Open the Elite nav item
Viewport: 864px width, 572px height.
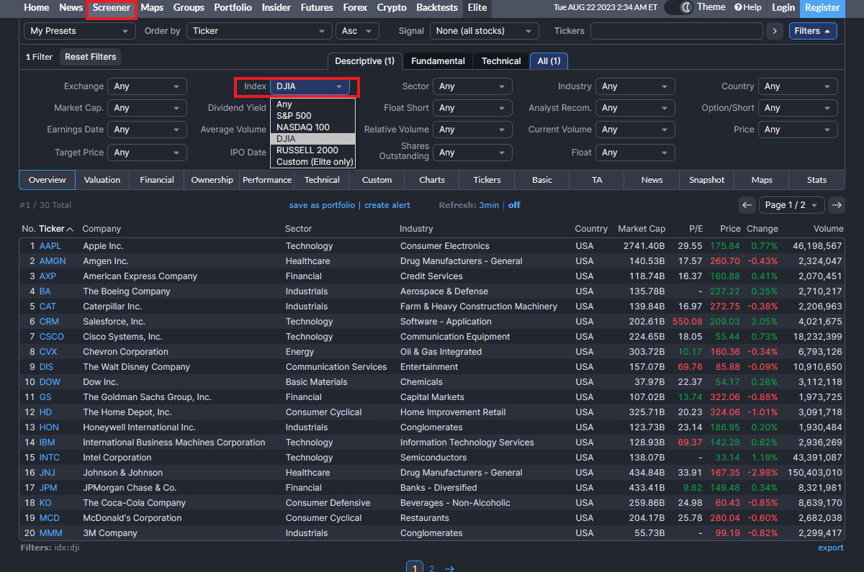[477, 8]
